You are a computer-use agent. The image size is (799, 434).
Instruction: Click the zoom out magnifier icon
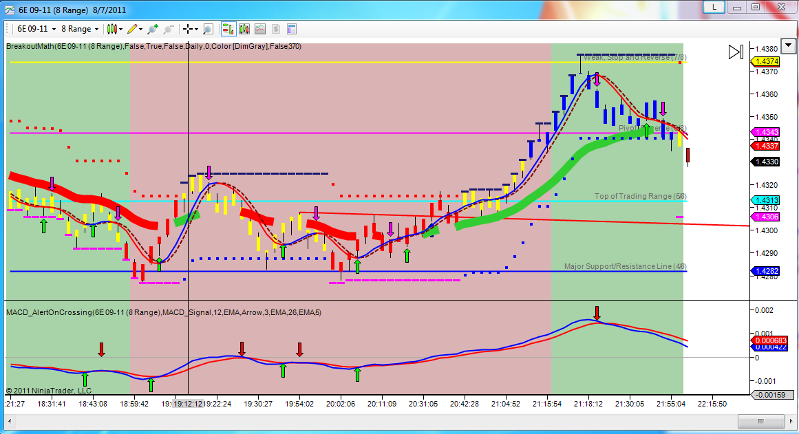[168, 29]
